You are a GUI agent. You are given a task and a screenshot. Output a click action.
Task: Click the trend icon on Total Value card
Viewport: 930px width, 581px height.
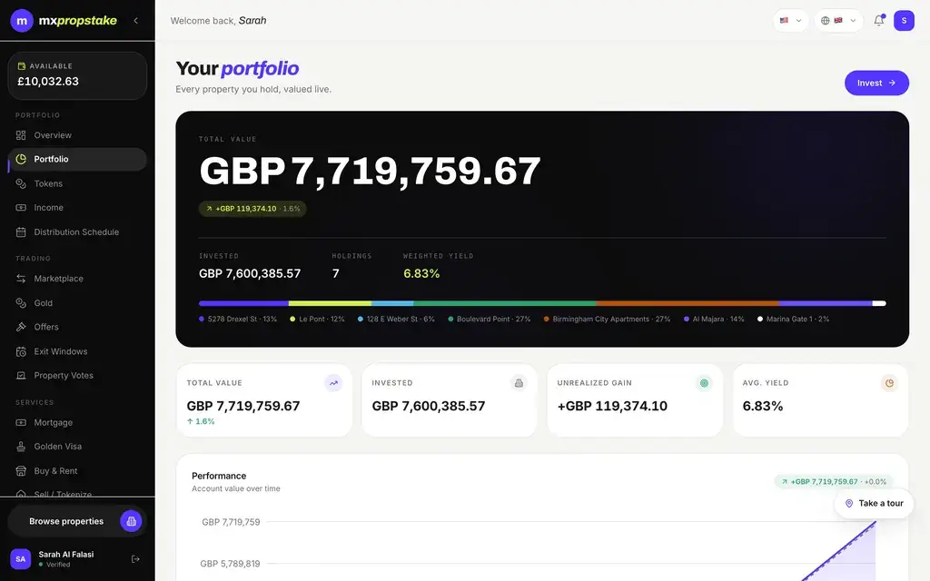[333, 383]
